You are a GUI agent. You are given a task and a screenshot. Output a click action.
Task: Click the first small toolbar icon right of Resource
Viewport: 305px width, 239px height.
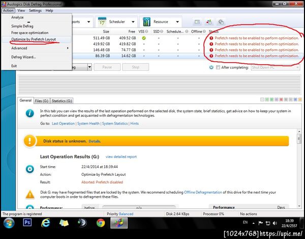[x=197, y=22]
